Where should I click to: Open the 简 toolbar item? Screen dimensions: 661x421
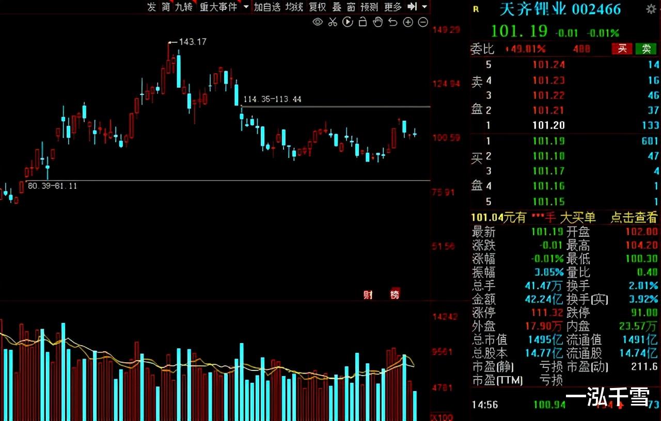[x=166, y=7]
